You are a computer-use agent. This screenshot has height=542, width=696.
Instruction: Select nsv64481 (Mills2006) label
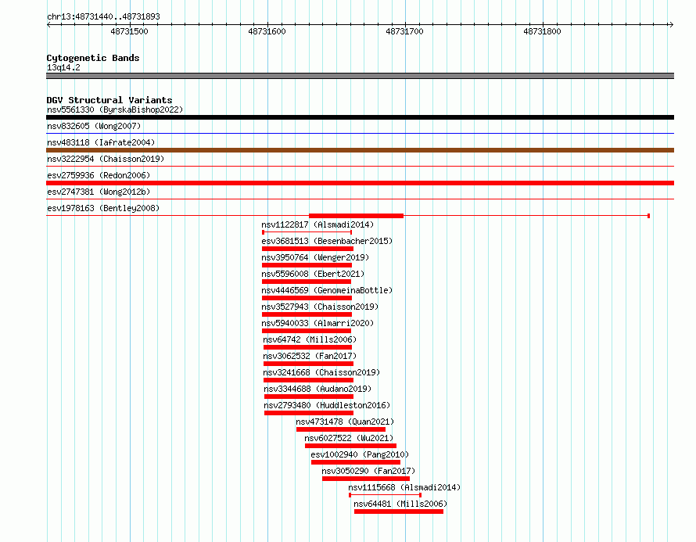point(400,504)
